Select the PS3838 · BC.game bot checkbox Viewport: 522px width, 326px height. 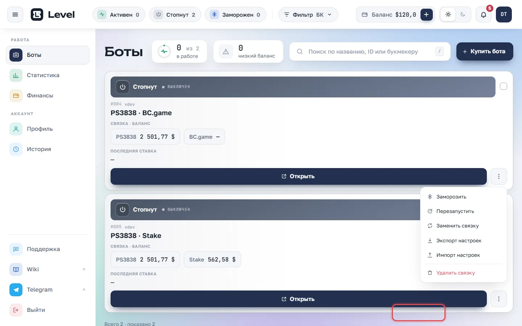point(504,86)
